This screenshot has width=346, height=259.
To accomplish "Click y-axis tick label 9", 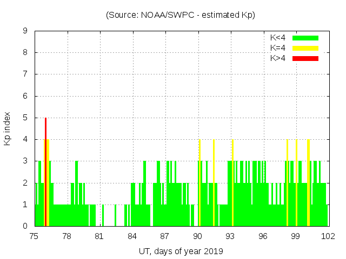I will point(25,31).
